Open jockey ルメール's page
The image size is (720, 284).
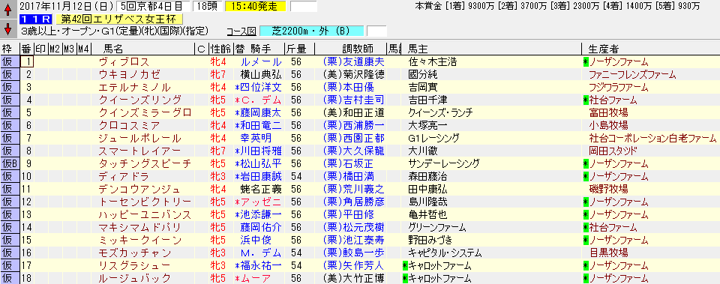[261, 61]
